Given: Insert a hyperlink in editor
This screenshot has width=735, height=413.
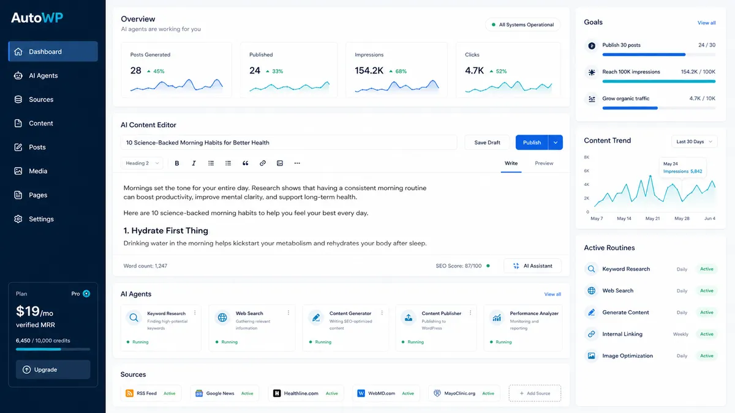Looking at the screenshot, I should tap(263, 163).
